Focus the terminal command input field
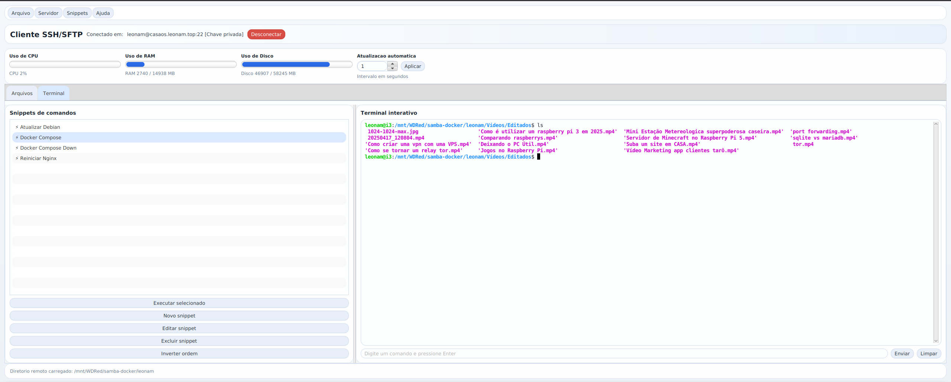 [624, 353]
